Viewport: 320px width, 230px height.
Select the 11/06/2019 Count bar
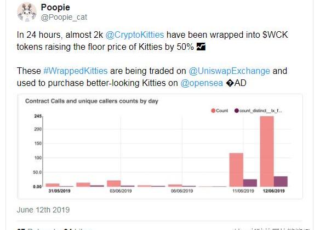click(x=236, y=170)
